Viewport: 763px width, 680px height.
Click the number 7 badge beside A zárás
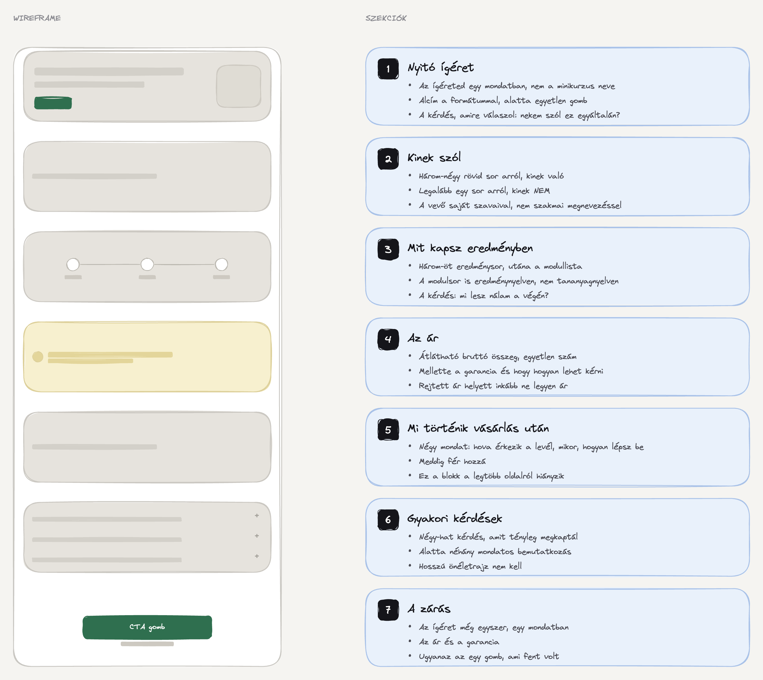click(388, 610)
